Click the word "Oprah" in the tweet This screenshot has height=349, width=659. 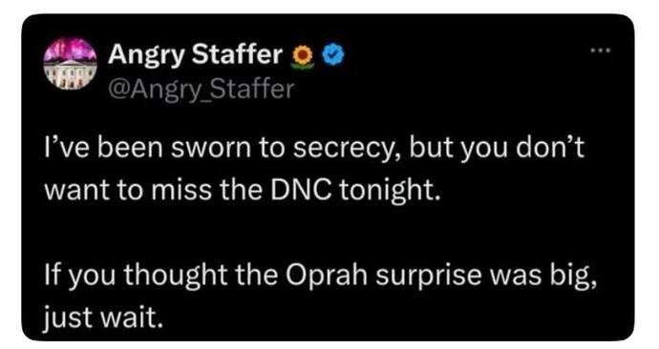(321, 276)
